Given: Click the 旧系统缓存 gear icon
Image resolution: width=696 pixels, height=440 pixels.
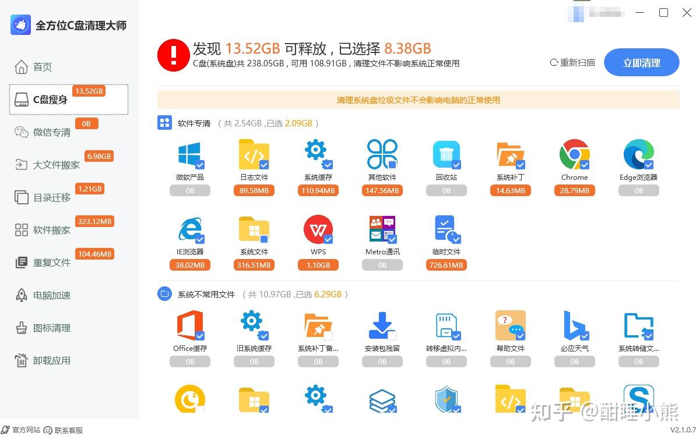Looking at the screenshot, I should (x=254, y=325).
